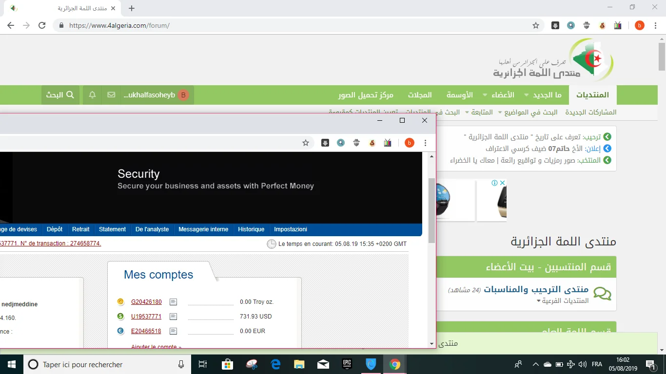Bookmark the 4algeria forum page with the star
Screen dimensions: 666x374
click(536, 25)
